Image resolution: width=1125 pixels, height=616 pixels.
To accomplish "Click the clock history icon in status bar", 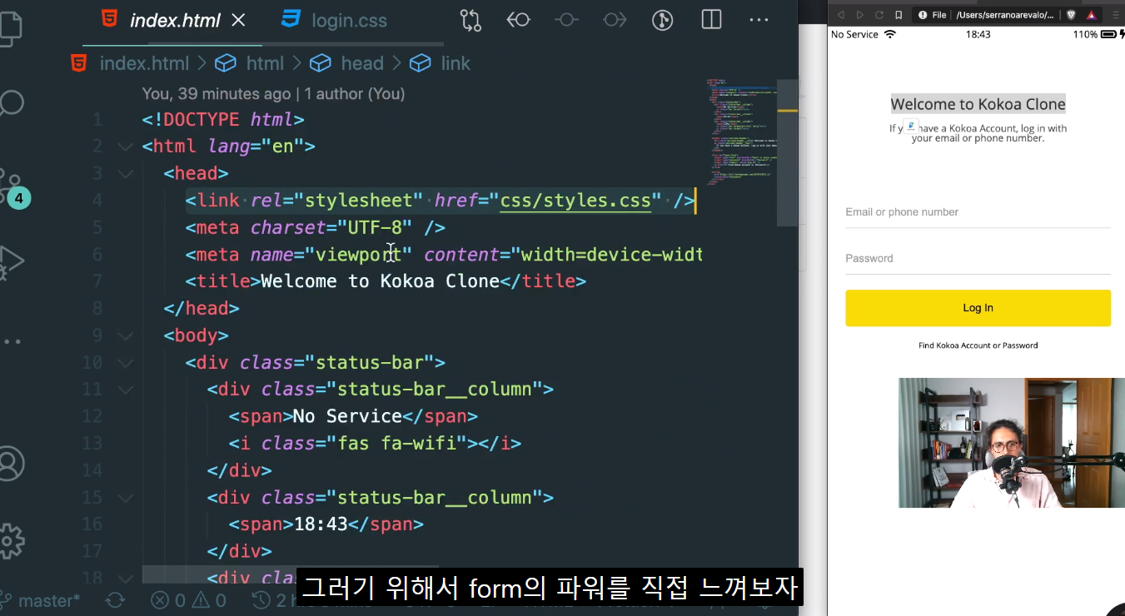I will tap(261, 600).
